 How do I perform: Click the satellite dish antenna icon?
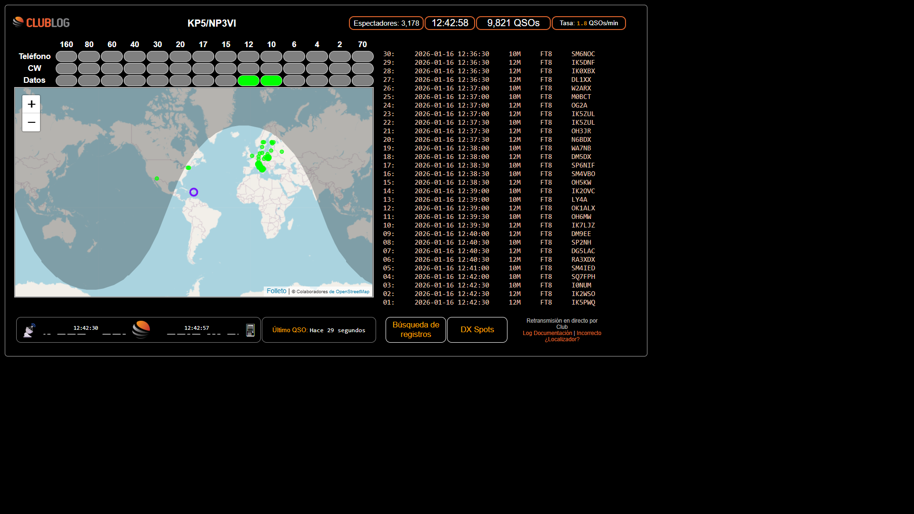(x=30, y=330)
